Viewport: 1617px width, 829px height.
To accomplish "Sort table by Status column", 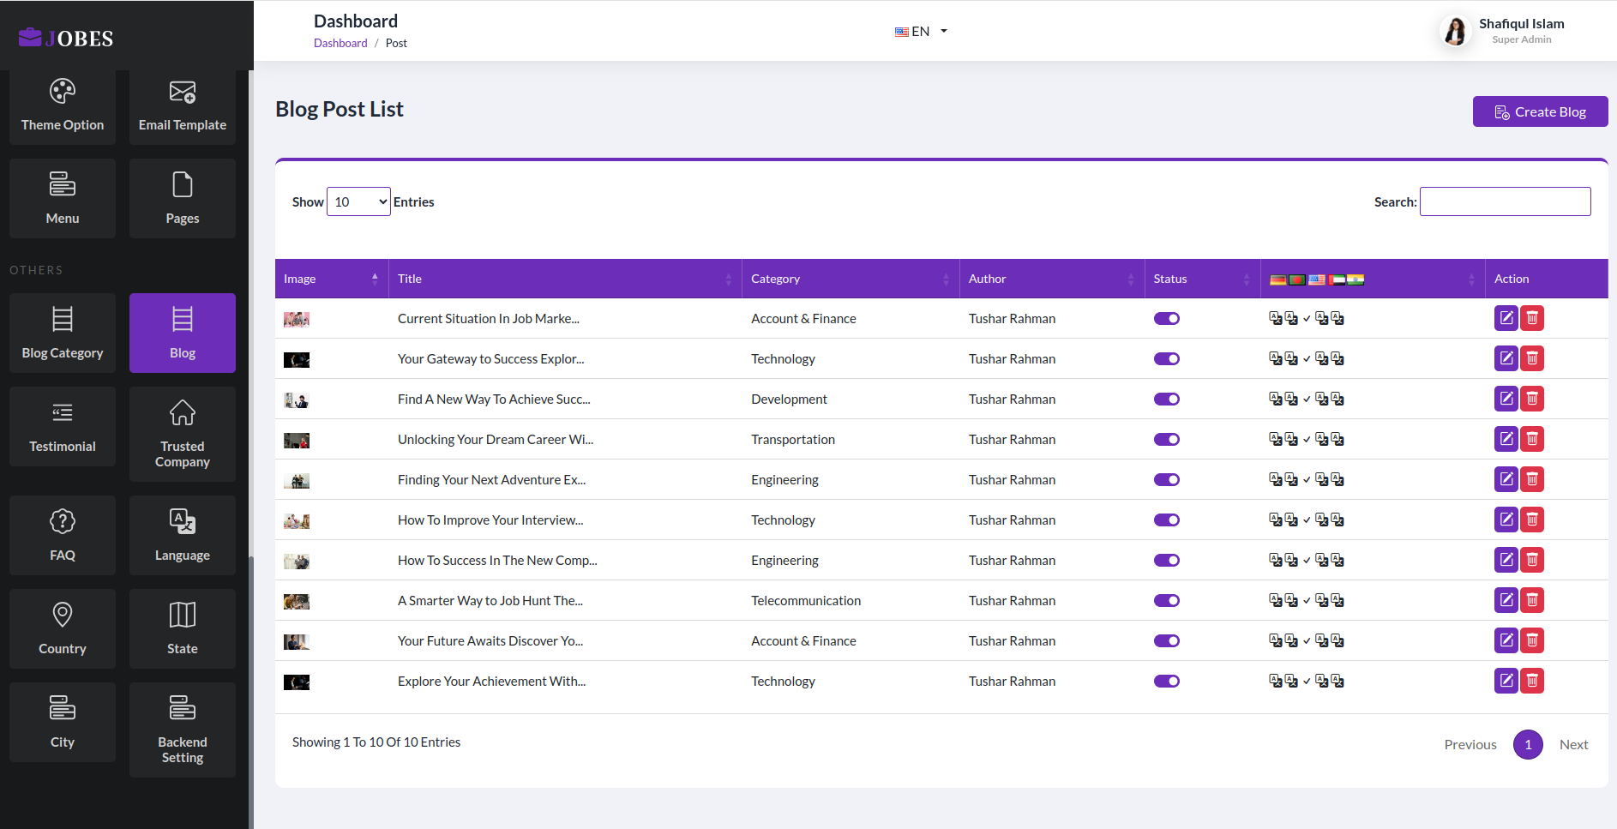I will [1202, 279].
